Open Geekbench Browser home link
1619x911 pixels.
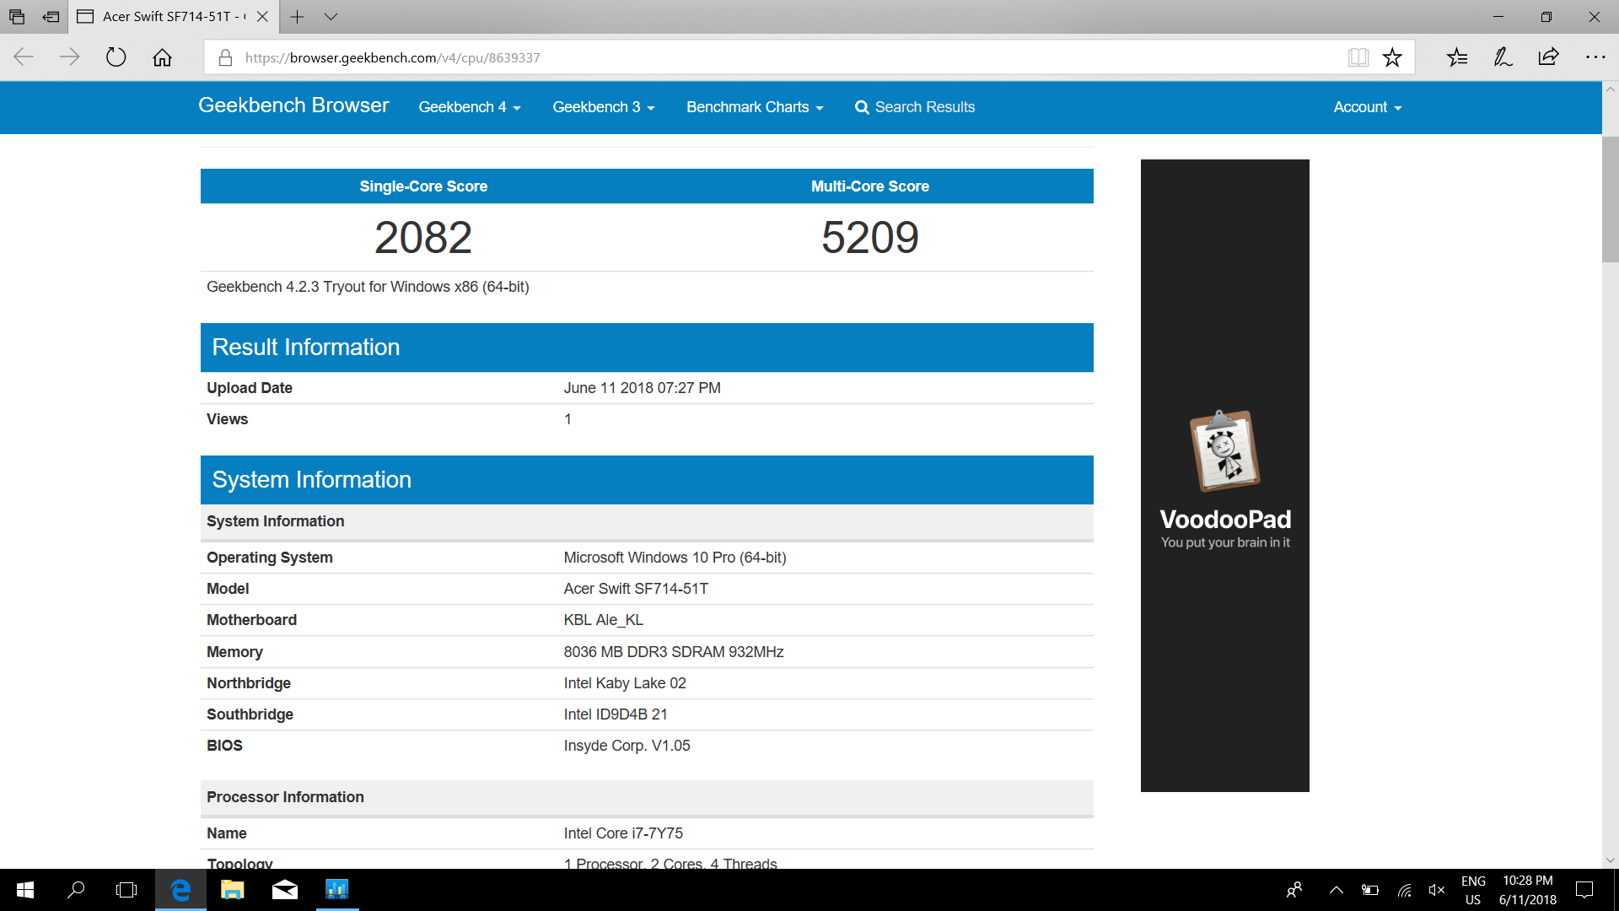(293, 105)
